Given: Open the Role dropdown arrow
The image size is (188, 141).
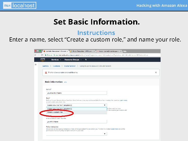Looking at the screenshot, I should tap(104, 105).
